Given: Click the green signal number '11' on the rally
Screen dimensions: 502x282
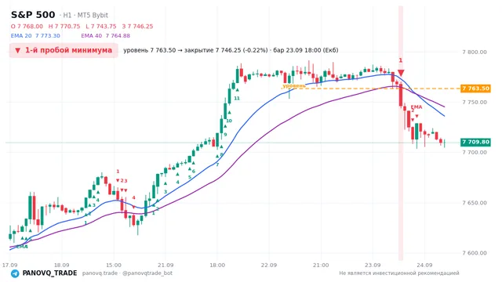Looking at the screenshot, I should point(237,98).
